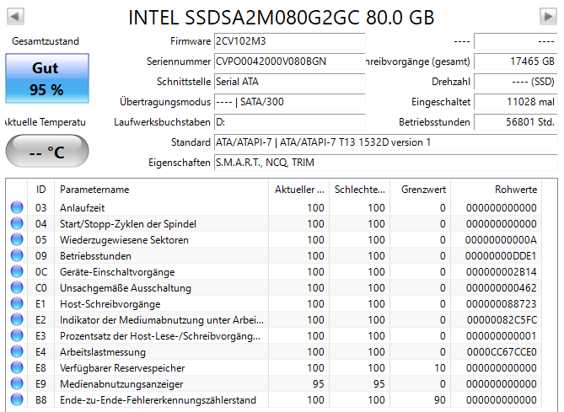Click Grenzwert 10 in Reservespeicher row
564x412 pixels.
(x=440, y=368)
